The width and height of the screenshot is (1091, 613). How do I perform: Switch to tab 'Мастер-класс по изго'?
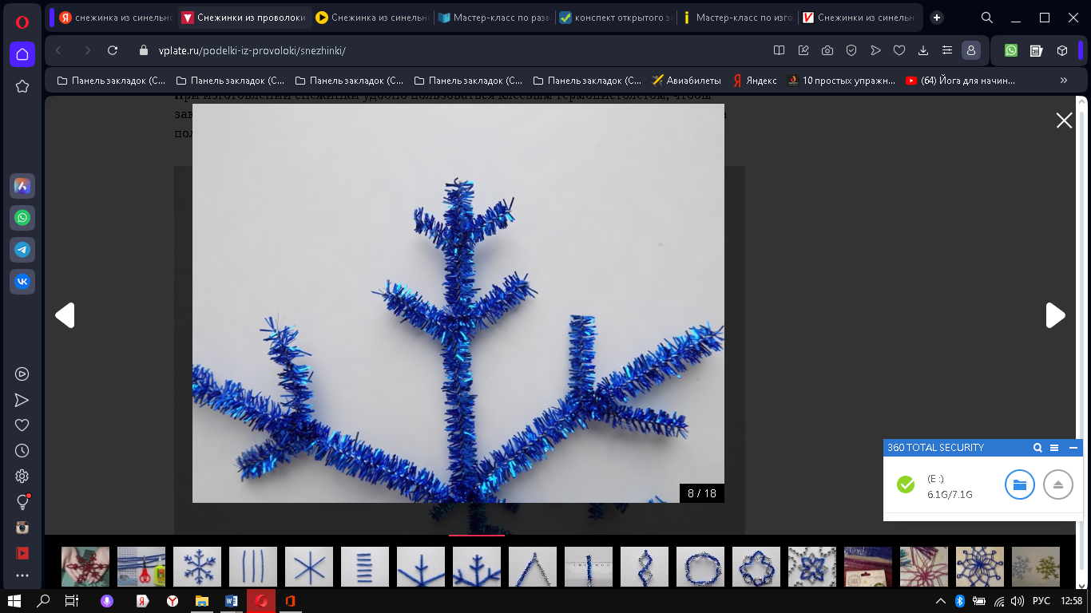coord(736,18)
